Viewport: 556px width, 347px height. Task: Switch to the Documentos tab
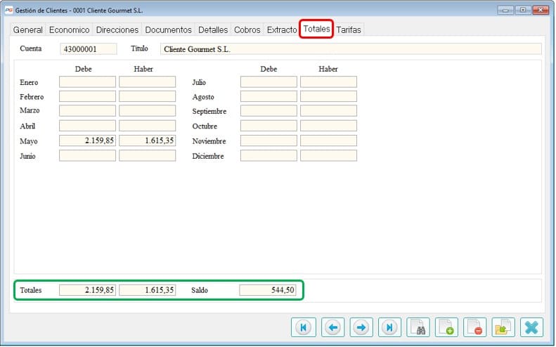pos(168,30)
